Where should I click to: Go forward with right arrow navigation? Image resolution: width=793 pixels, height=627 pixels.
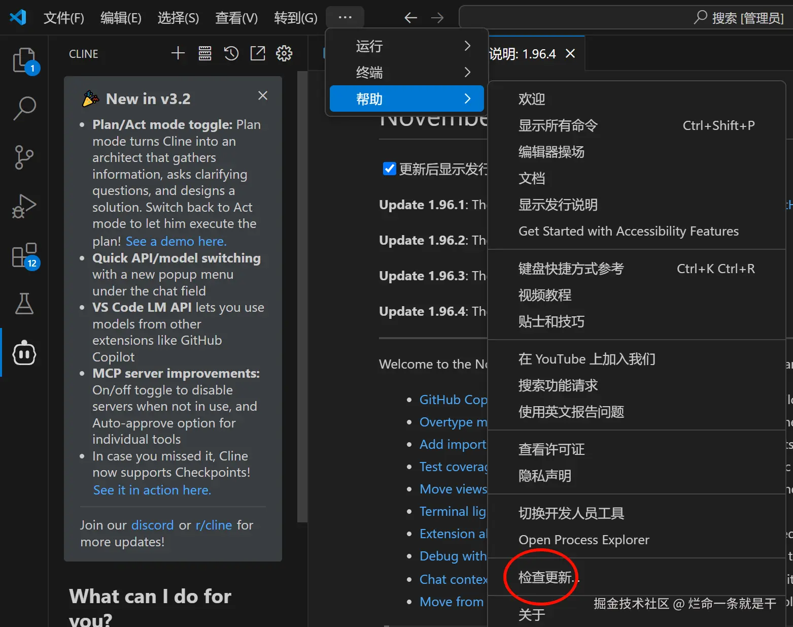coord(437,18)
